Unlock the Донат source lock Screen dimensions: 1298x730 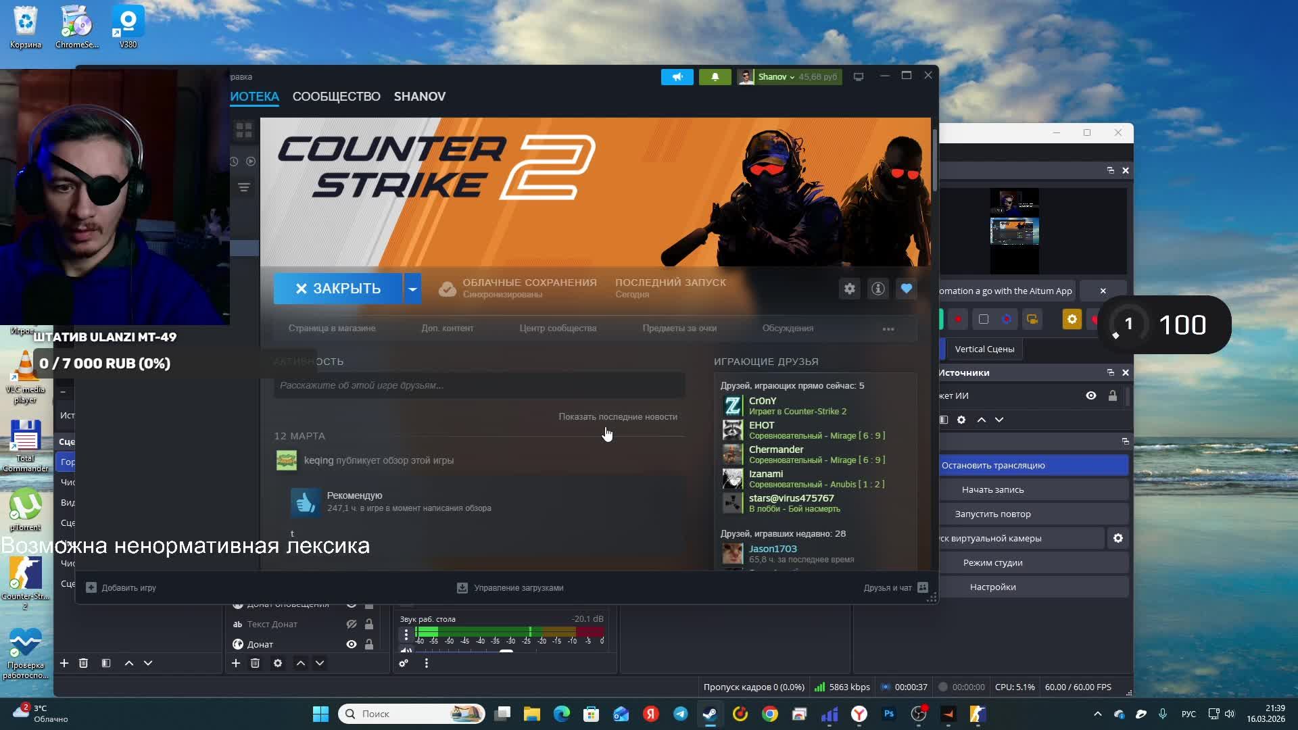pyautogui.click(x=369, y=644)
